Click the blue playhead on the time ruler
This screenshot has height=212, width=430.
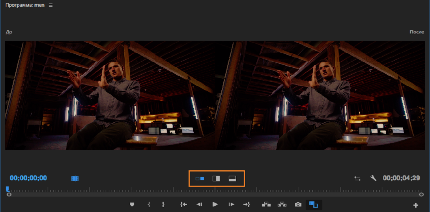tap(7, 189)
